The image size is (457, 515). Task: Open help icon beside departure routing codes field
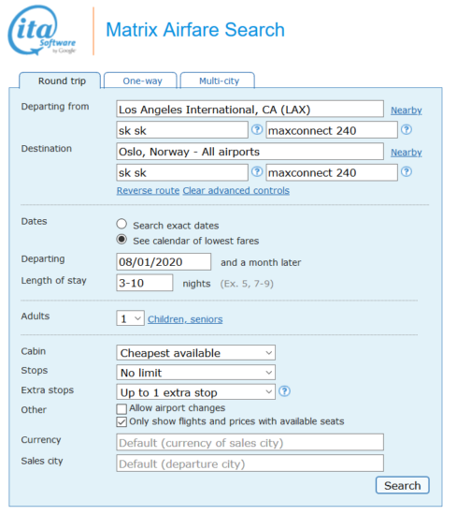(x=257, y=130)
